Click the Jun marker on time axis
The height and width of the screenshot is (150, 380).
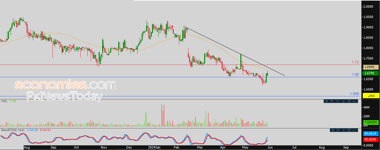tap(269, 147)
